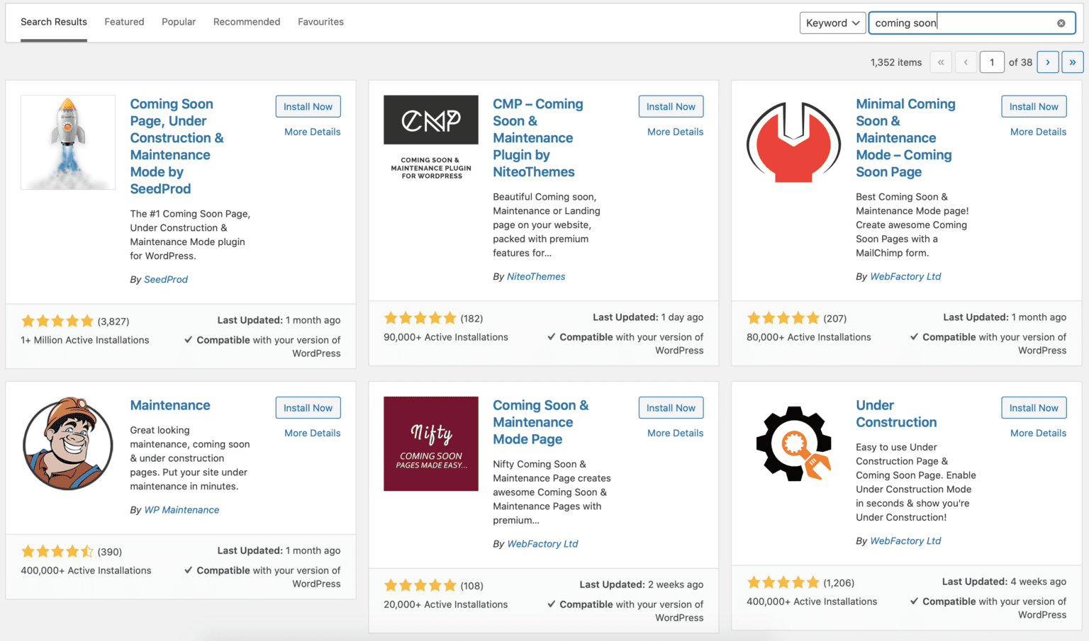Open More Details for the CMP plugin
1089x641 pixels.
(674, 131)
